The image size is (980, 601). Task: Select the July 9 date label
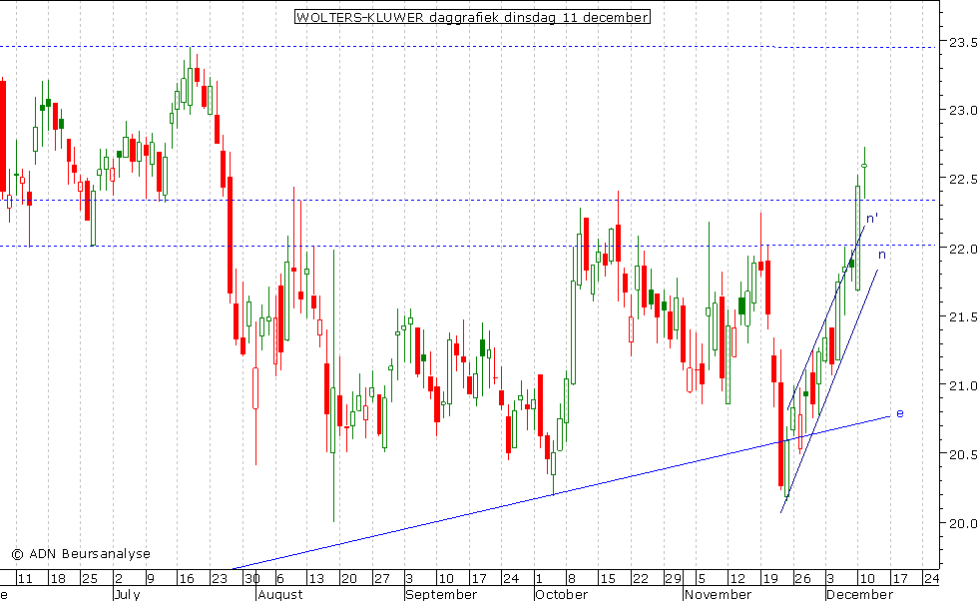(151, 578)
